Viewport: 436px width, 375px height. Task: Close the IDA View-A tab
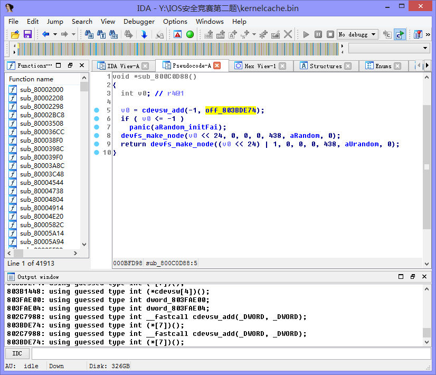[x=145, y=66]
